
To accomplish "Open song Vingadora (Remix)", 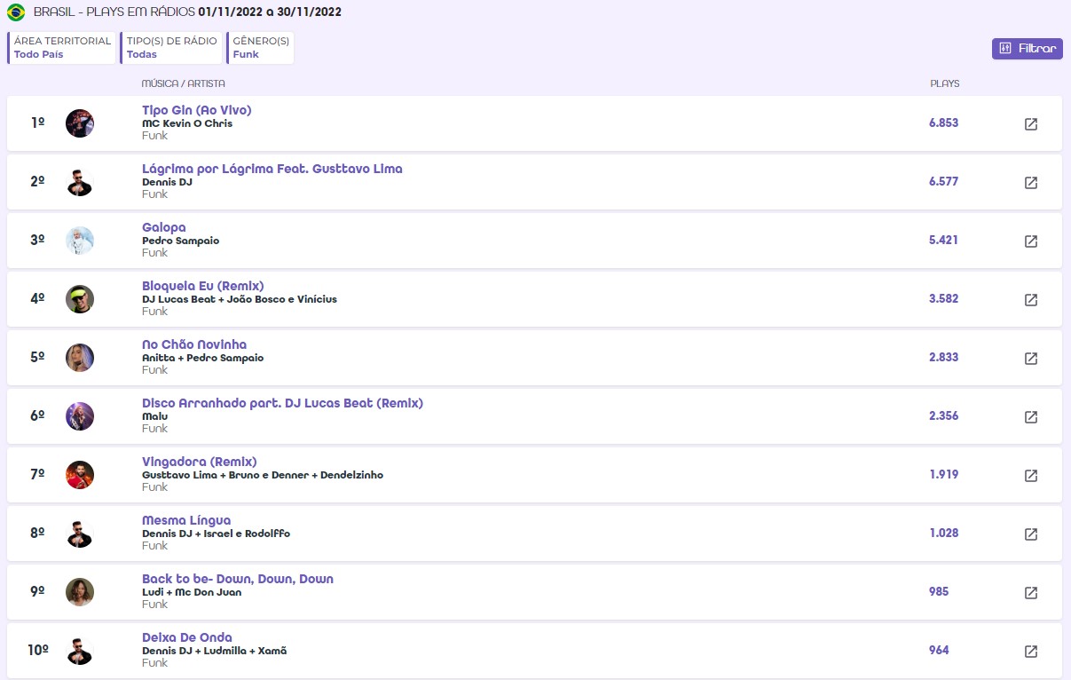I will (200, 462).
